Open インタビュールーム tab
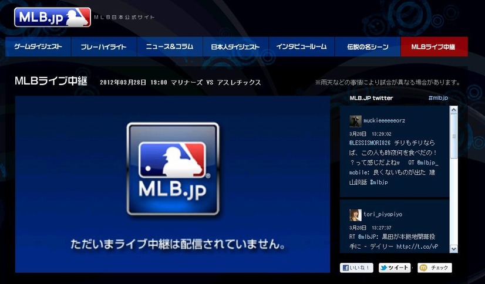The height and width of the screenshot is (284, 485). pos(302,47)
